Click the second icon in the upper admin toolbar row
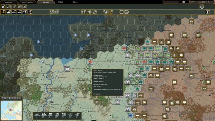This screenshot has width=215, height=121. coord(8,7)
